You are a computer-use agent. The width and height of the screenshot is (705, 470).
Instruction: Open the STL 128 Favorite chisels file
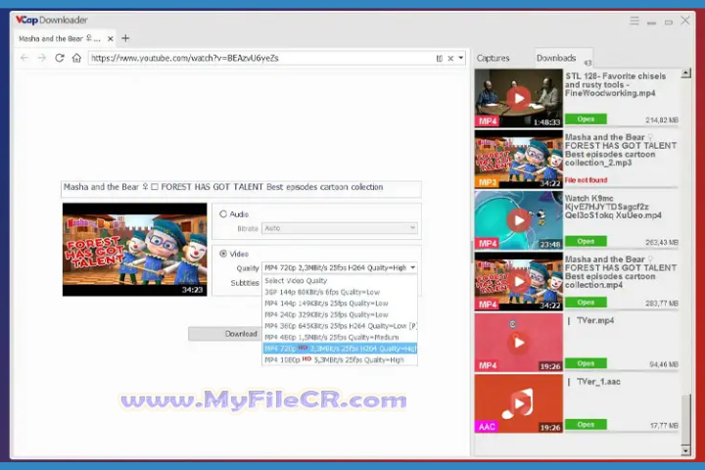click(586, 119)
